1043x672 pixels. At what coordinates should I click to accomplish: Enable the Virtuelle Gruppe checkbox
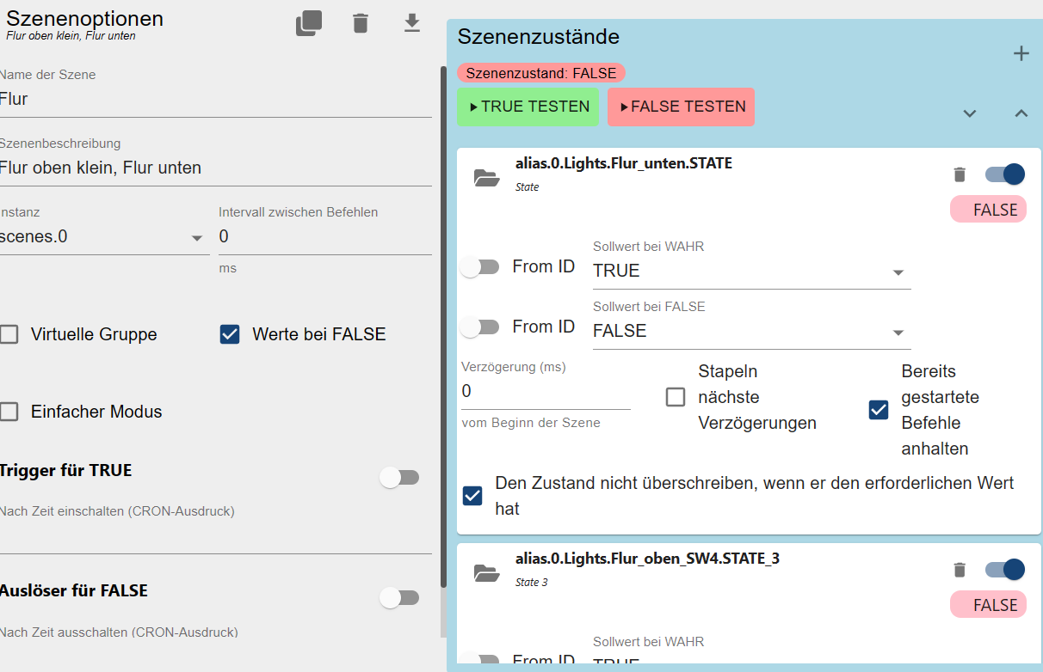9,334
